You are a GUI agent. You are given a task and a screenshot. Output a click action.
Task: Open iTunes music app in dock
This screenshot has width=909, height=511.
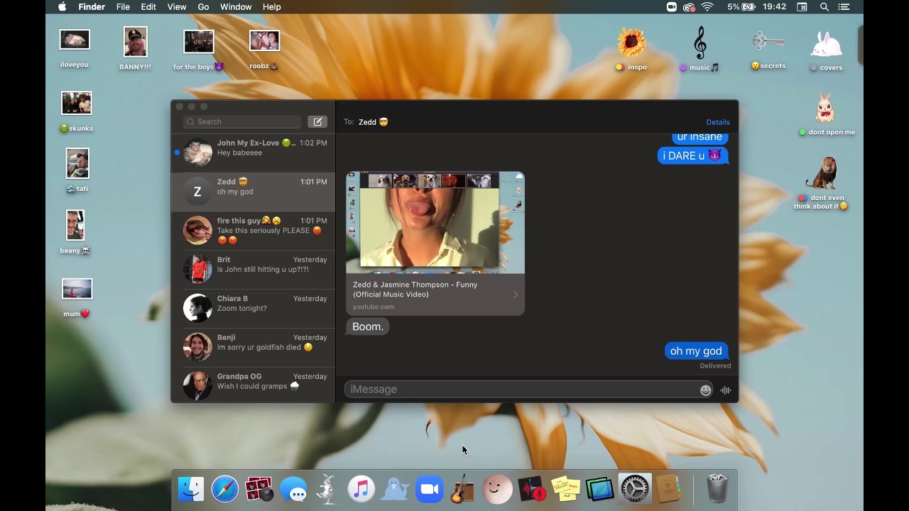click(361, 490)
